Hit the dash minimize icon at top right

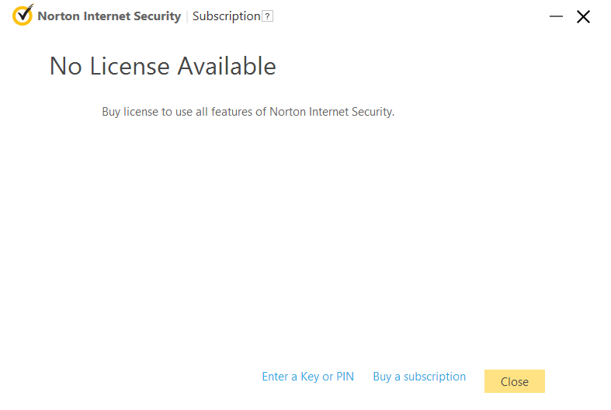[x=556, y=16]
